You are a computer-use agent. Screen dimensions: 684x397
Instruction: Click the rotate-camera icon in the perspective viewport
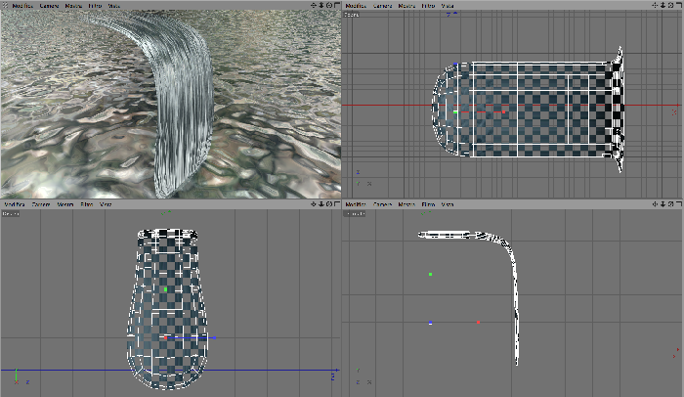tap(329, 5)
